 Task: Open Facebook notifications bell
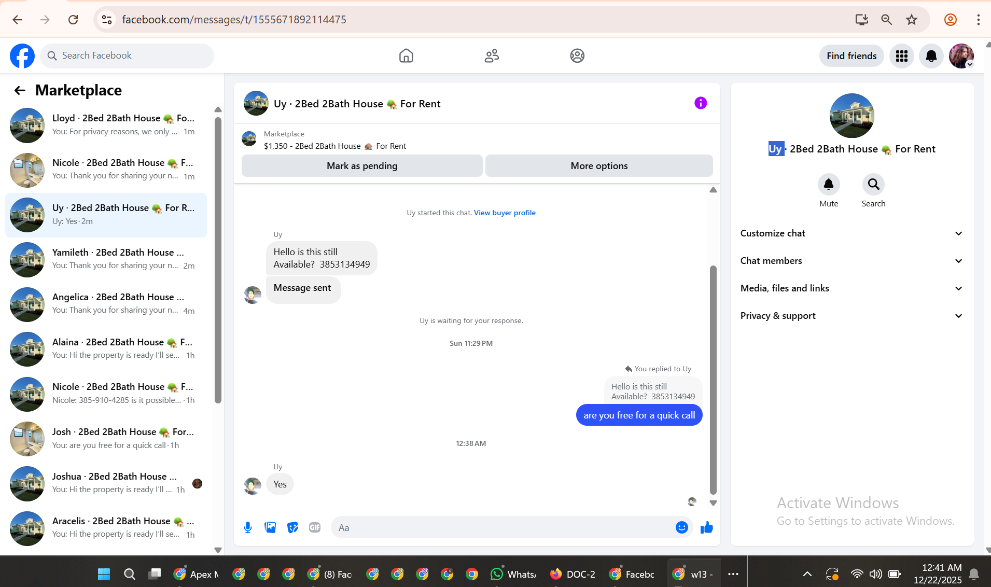931,55
